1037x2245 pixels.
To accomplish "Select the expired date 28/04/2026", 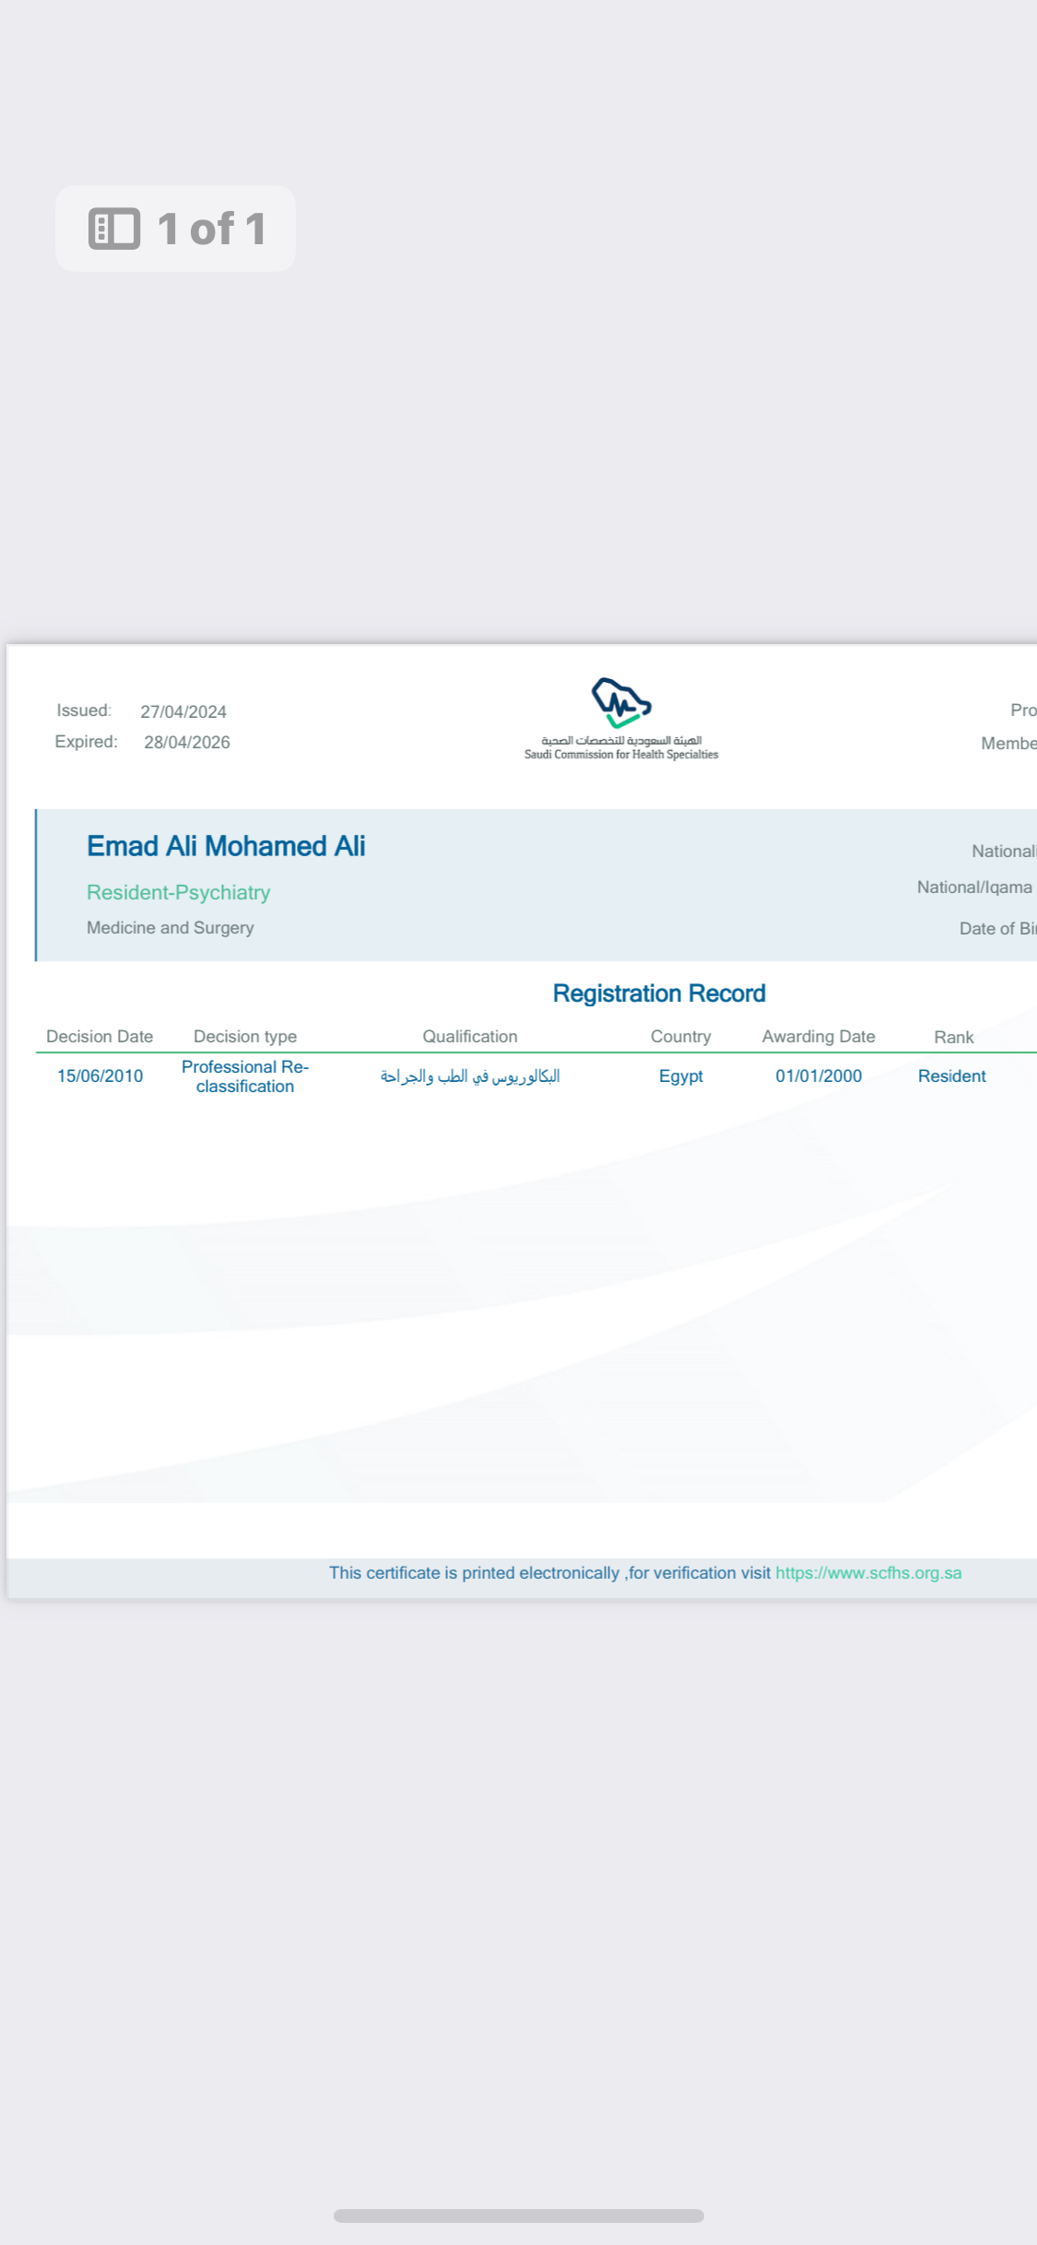I will pos(187,742).
